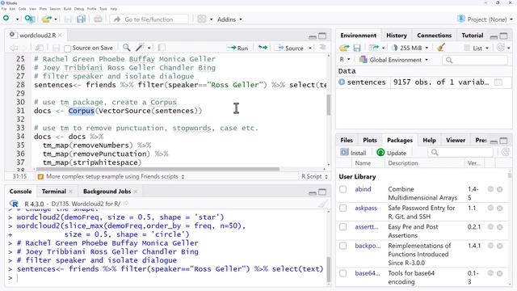Open askpass documentation via its globe icon
Viewport: 517px width, 291px height.
(490, 209)
